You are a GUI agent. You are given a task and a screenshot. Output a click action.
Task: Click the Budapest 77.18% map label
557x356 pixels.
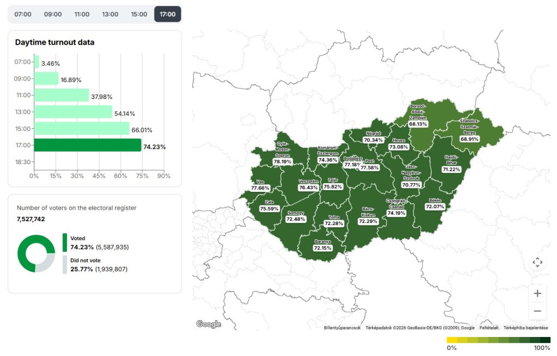point(352,164)
